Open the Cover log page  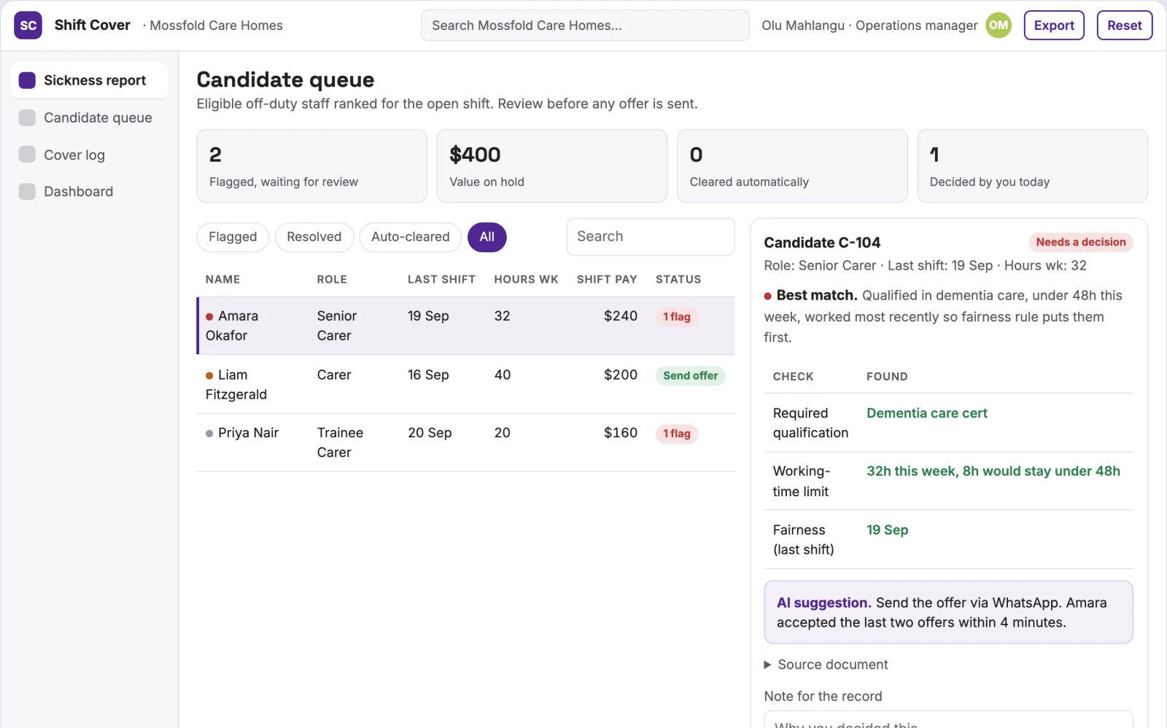89,154
